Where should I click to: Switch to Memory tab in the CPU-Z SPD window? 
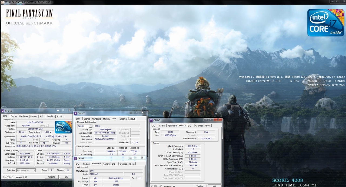(107, 119)
